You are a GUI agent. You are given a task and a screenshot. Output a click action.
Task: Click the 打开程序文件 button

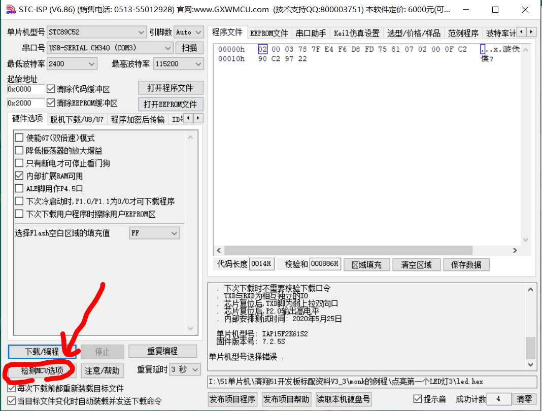point(171,88)
